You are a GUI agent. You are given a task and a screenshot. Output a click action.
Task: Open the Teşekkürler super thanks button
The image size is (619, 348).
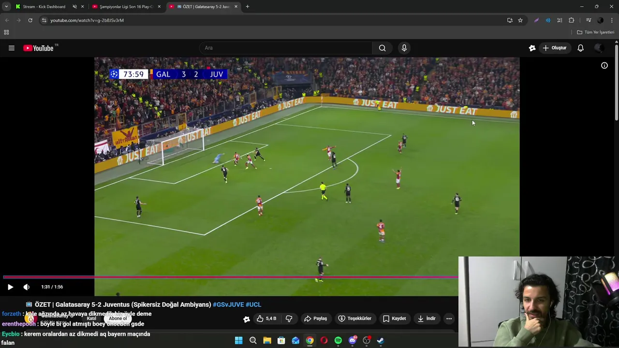pyautogui.click(x=355, y=319)
